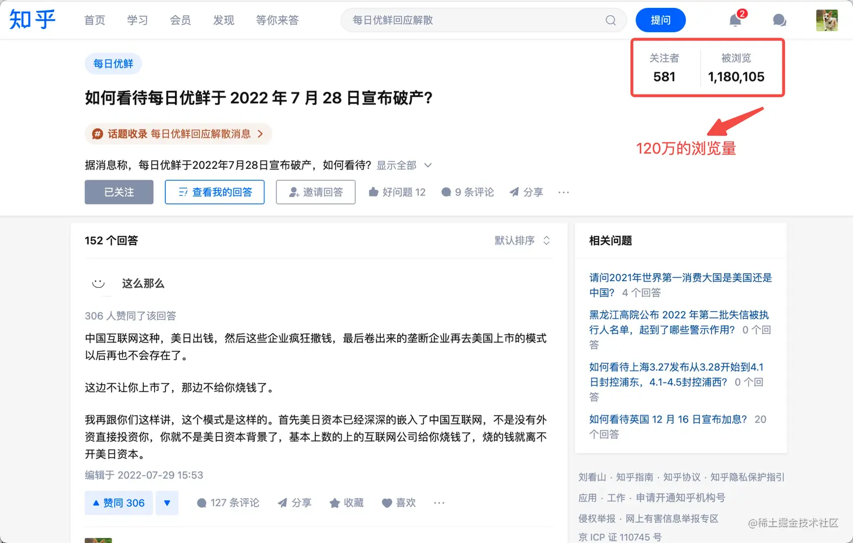Click the 被浏览 1,180,105 view count
The height and width of the screenshot is (543, 853).
click(736, 68)
